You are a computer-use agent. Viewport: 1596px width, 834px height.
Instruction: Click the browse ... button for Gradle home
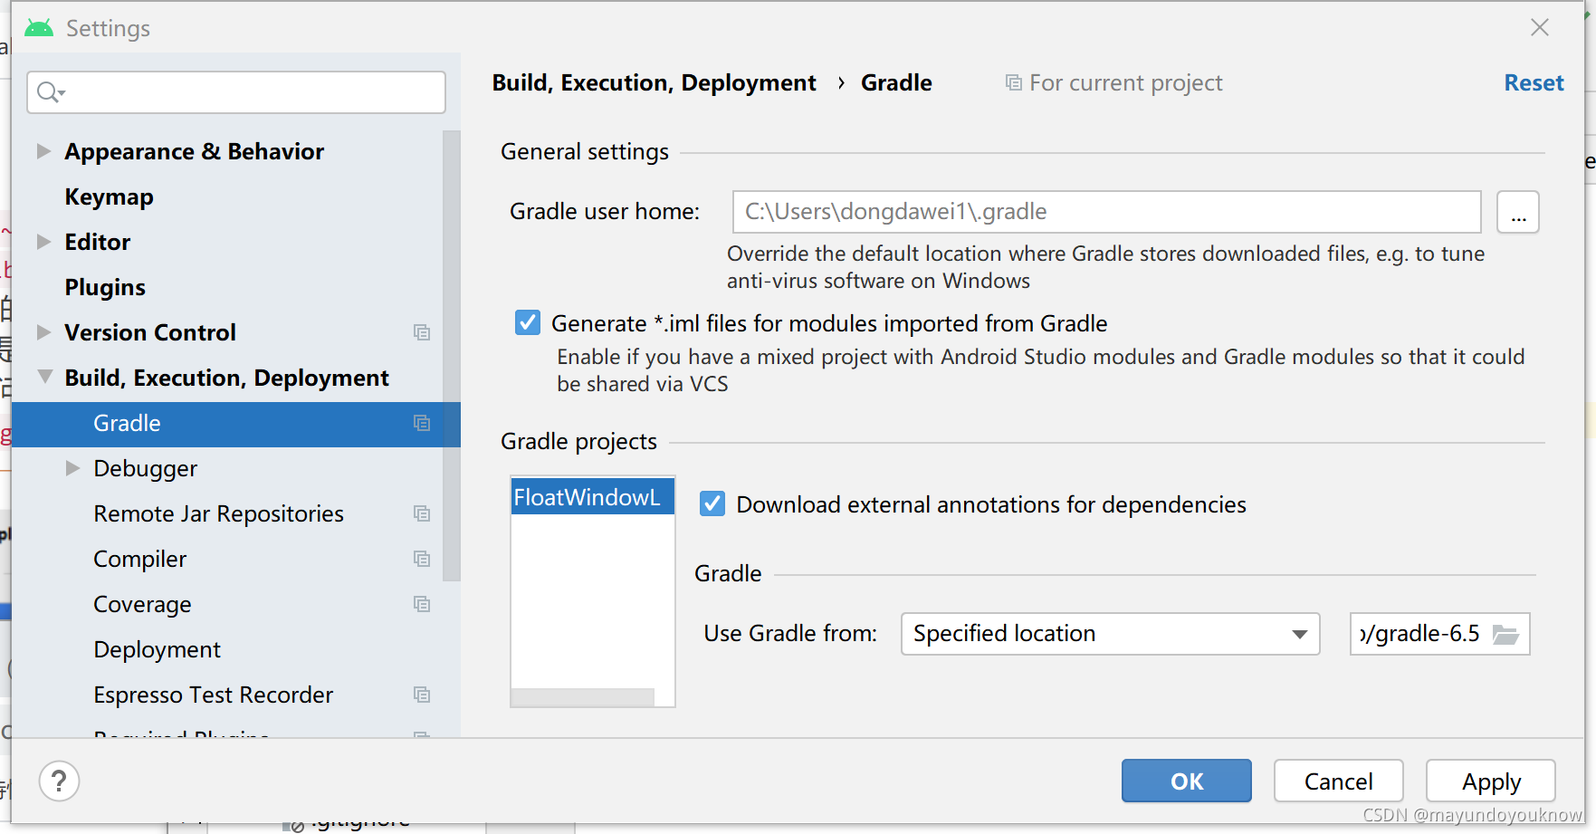coord(1518,212)
